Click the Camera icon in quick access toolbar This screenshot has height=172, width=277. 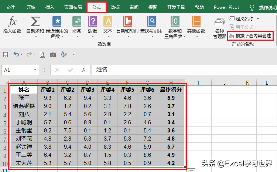53,55
